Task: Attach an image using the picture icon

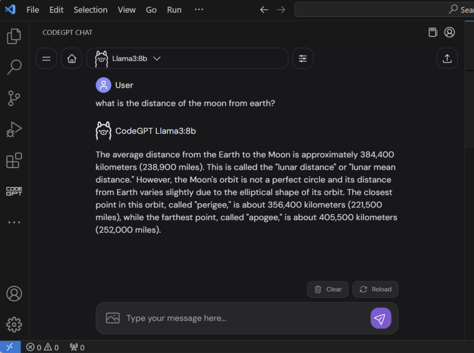Action: pyautogui.click(x=113, y=318)
